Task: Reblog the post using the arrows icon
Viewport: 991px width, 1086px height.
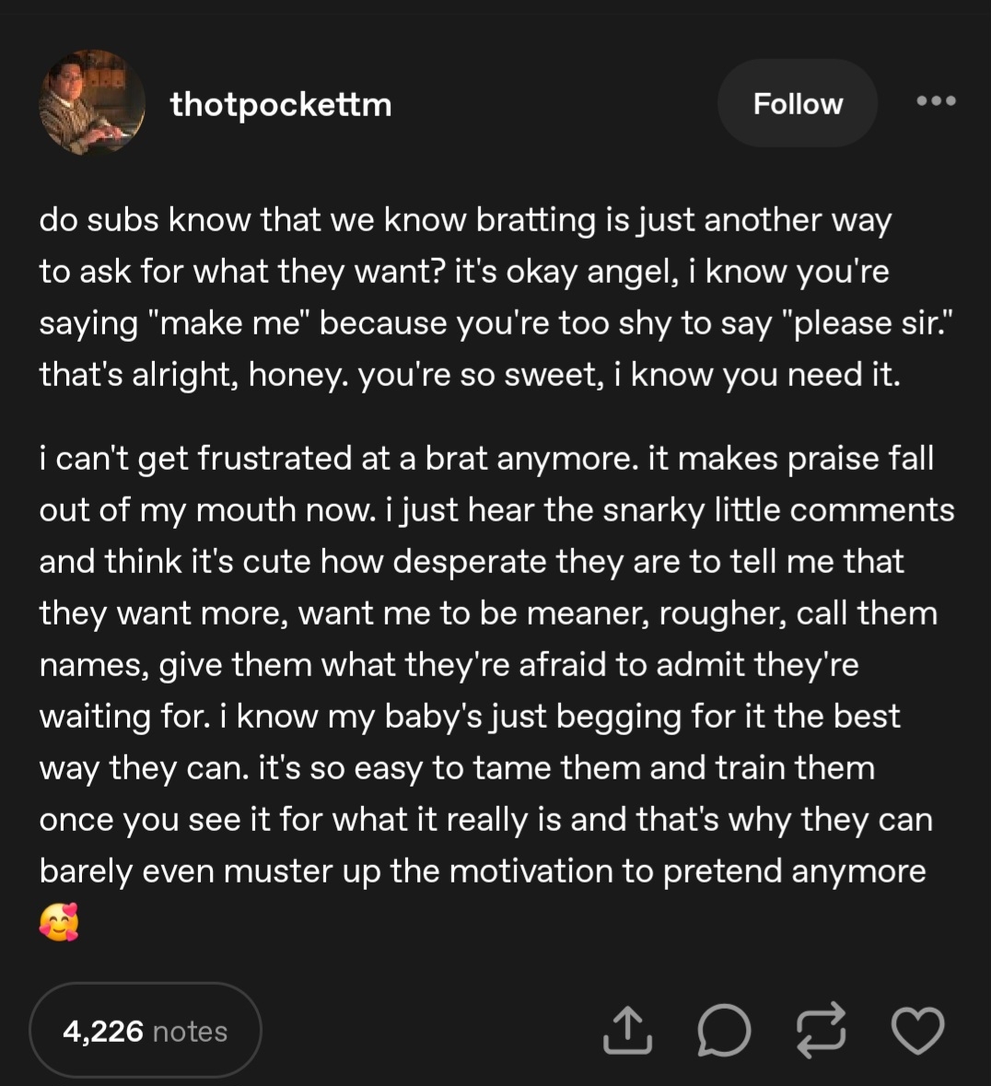Action: [x=821, y=1031]
